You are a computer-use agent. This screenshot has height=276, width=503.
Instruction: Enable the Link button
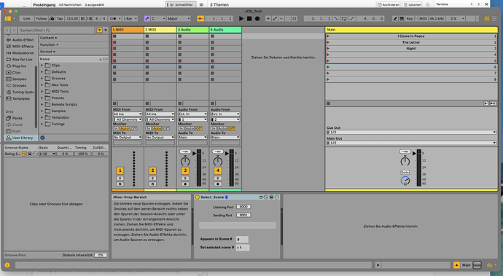(27, 19)
